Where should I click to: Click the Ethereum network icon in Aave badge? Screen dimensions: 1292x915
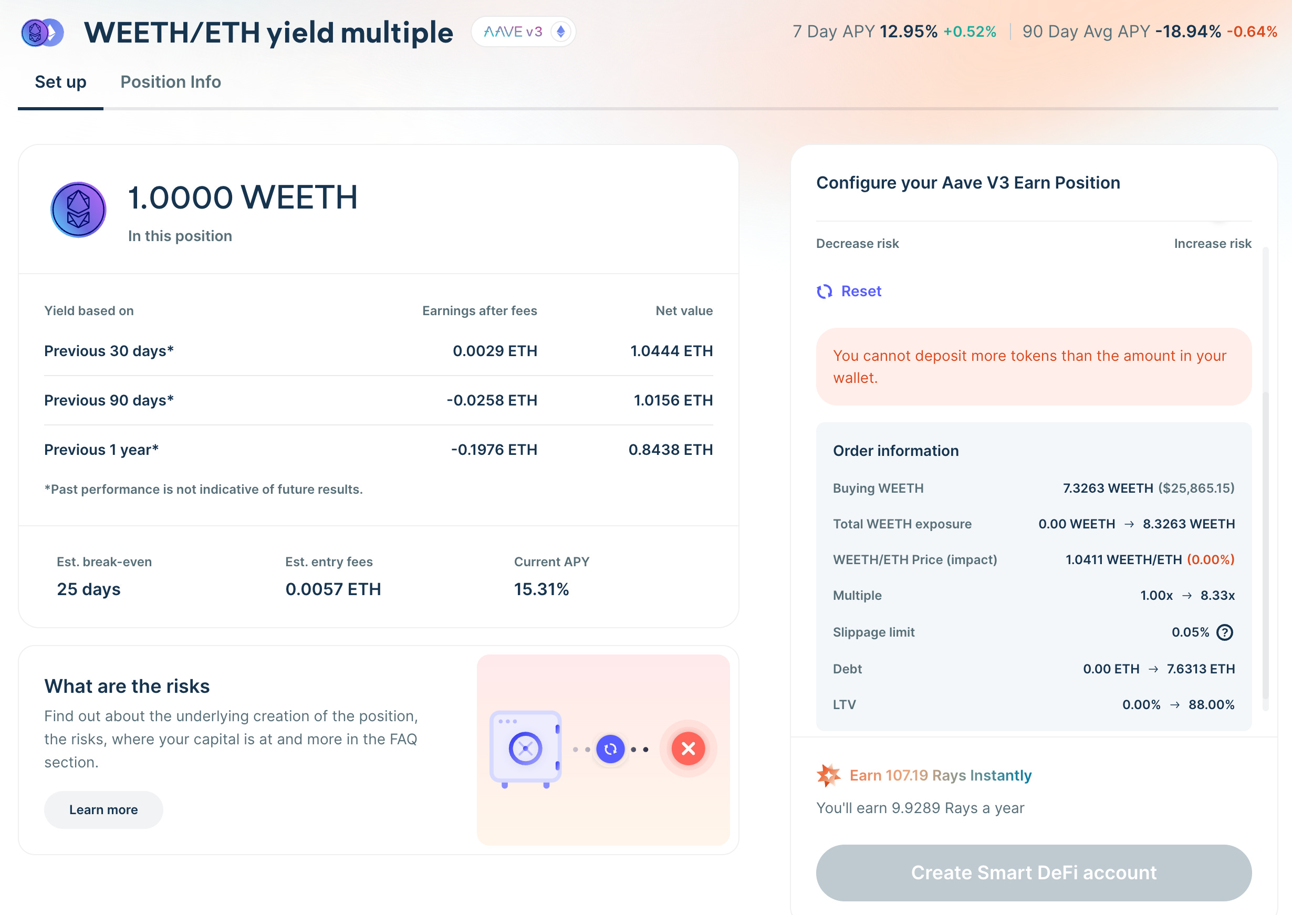pos(560,32)
